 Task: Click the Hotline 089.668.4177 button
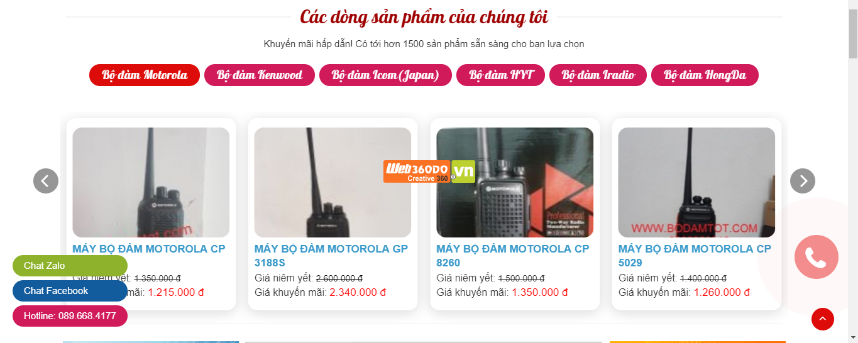[70, 316]
